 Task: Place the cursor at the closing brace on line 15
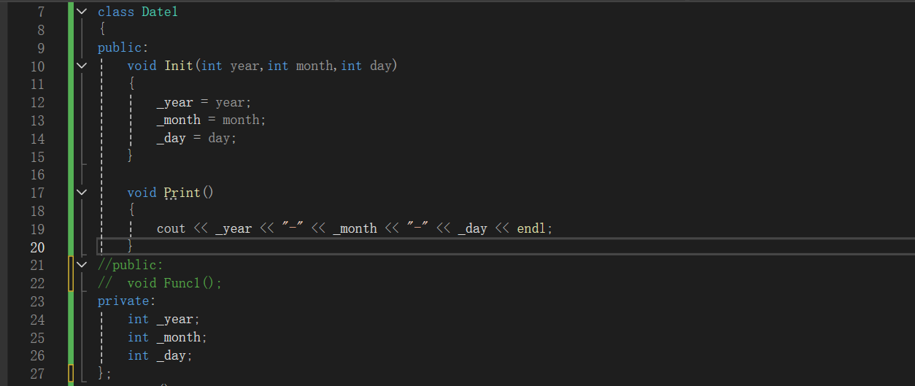coord(131,156)
